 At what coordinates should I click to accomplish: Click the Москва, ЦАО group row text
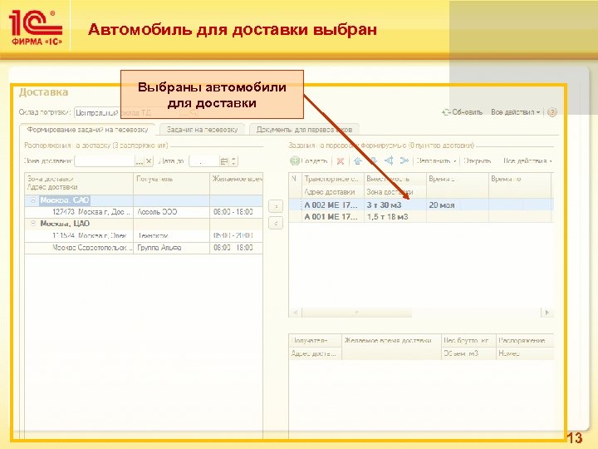point(65,224)
